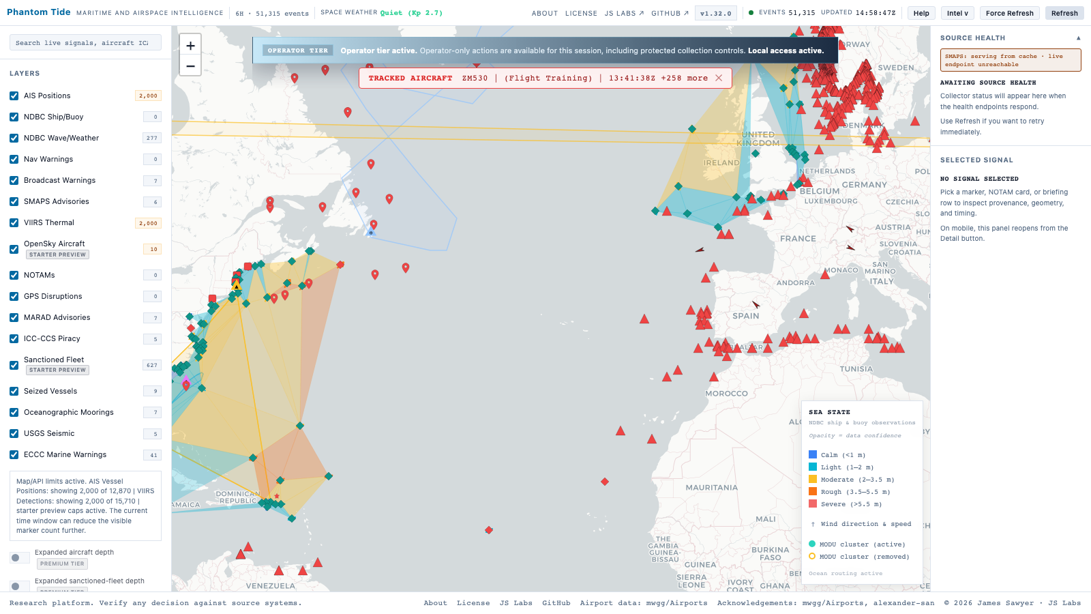The image size is (1091, 614).
Task: Click the green status dot beside Events
Action: pos(751,12)
